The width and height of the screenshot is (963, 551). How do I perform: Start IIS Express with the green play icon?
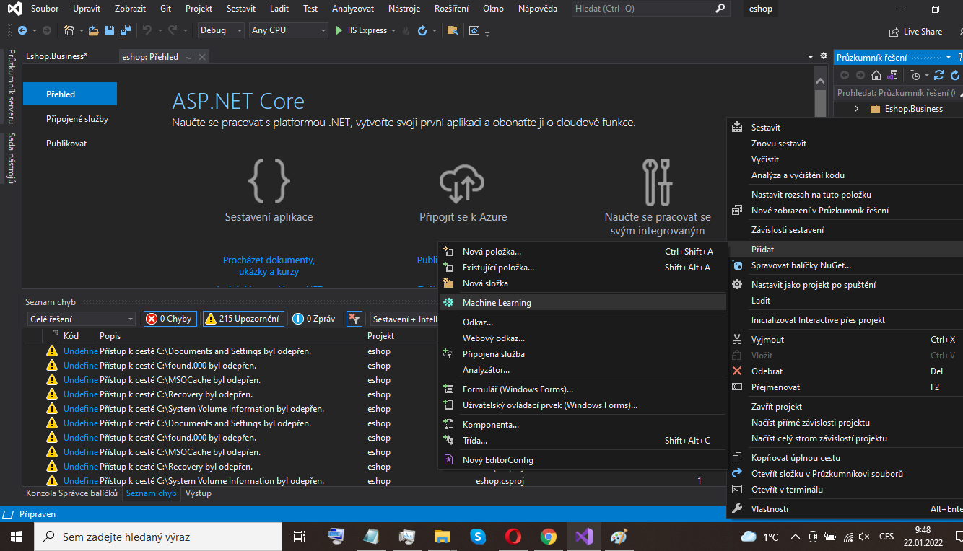click(339, 30)
